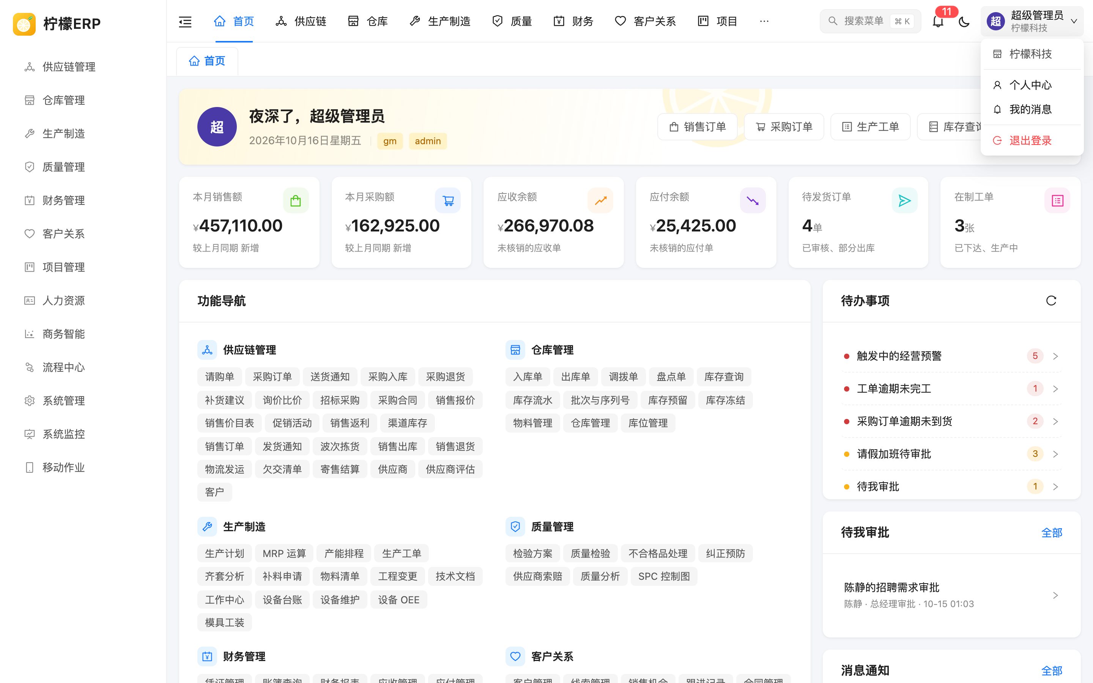Click the 在制工单 list icon
This screenshot has height=683, width=1093.
click(x=1057, y=201)
